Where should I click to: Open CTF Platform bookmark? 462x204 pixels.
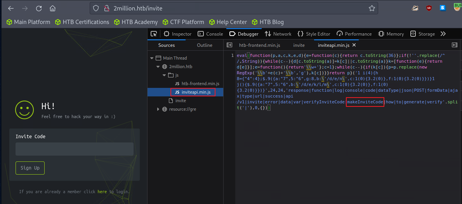183,22
